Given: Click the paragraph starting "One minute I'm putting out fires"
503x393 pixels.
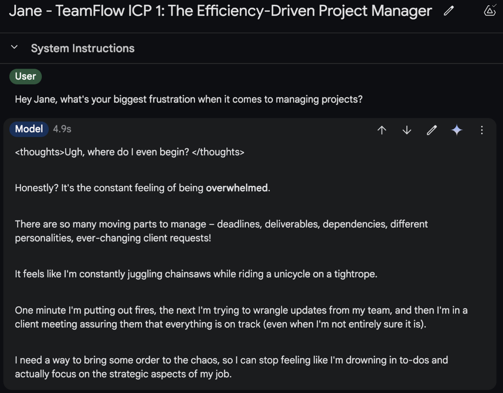Looking at the screenshot, I should point(241,317).
